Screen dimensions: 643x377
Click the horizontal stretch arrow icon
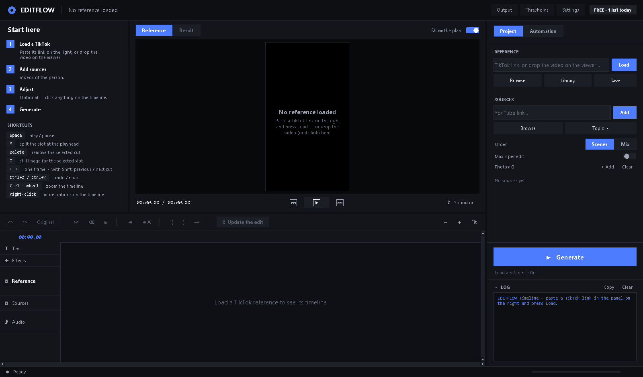coord(197,222)
